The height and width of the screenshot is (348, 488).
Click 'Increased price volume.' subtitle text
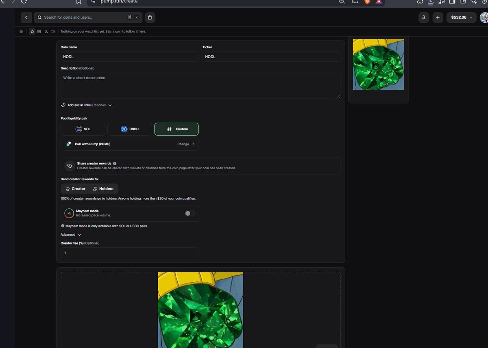pyautogui.click(x=94, y=215)
